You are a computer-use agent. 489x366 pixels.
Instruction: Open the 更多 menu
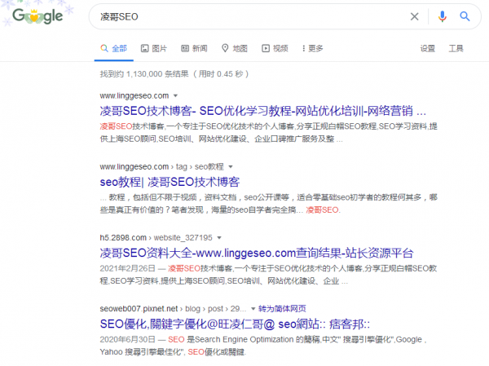coord(312,48)
